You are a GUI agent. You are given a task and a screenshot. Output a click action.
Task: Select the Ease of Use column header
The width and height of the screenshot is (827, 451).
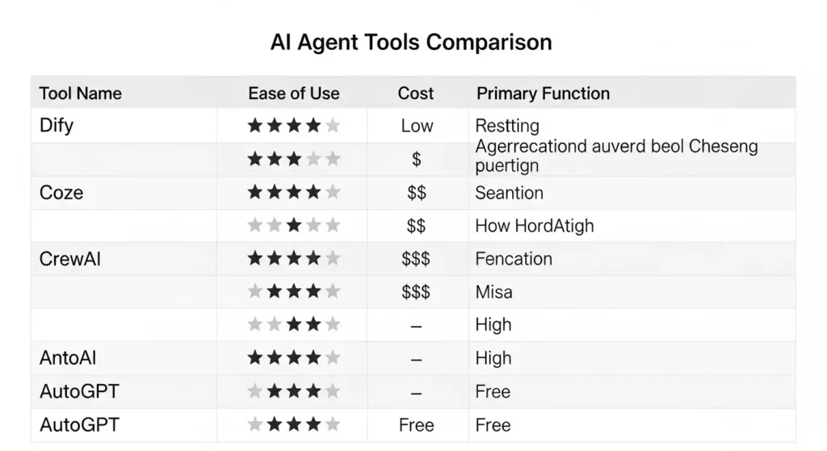pos(293,94)
